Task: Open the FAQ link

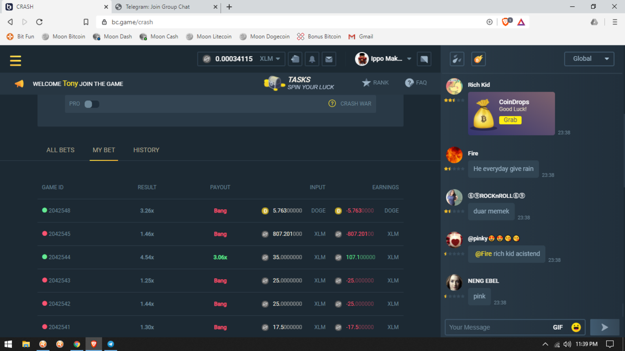Action: tap(416, 83)
